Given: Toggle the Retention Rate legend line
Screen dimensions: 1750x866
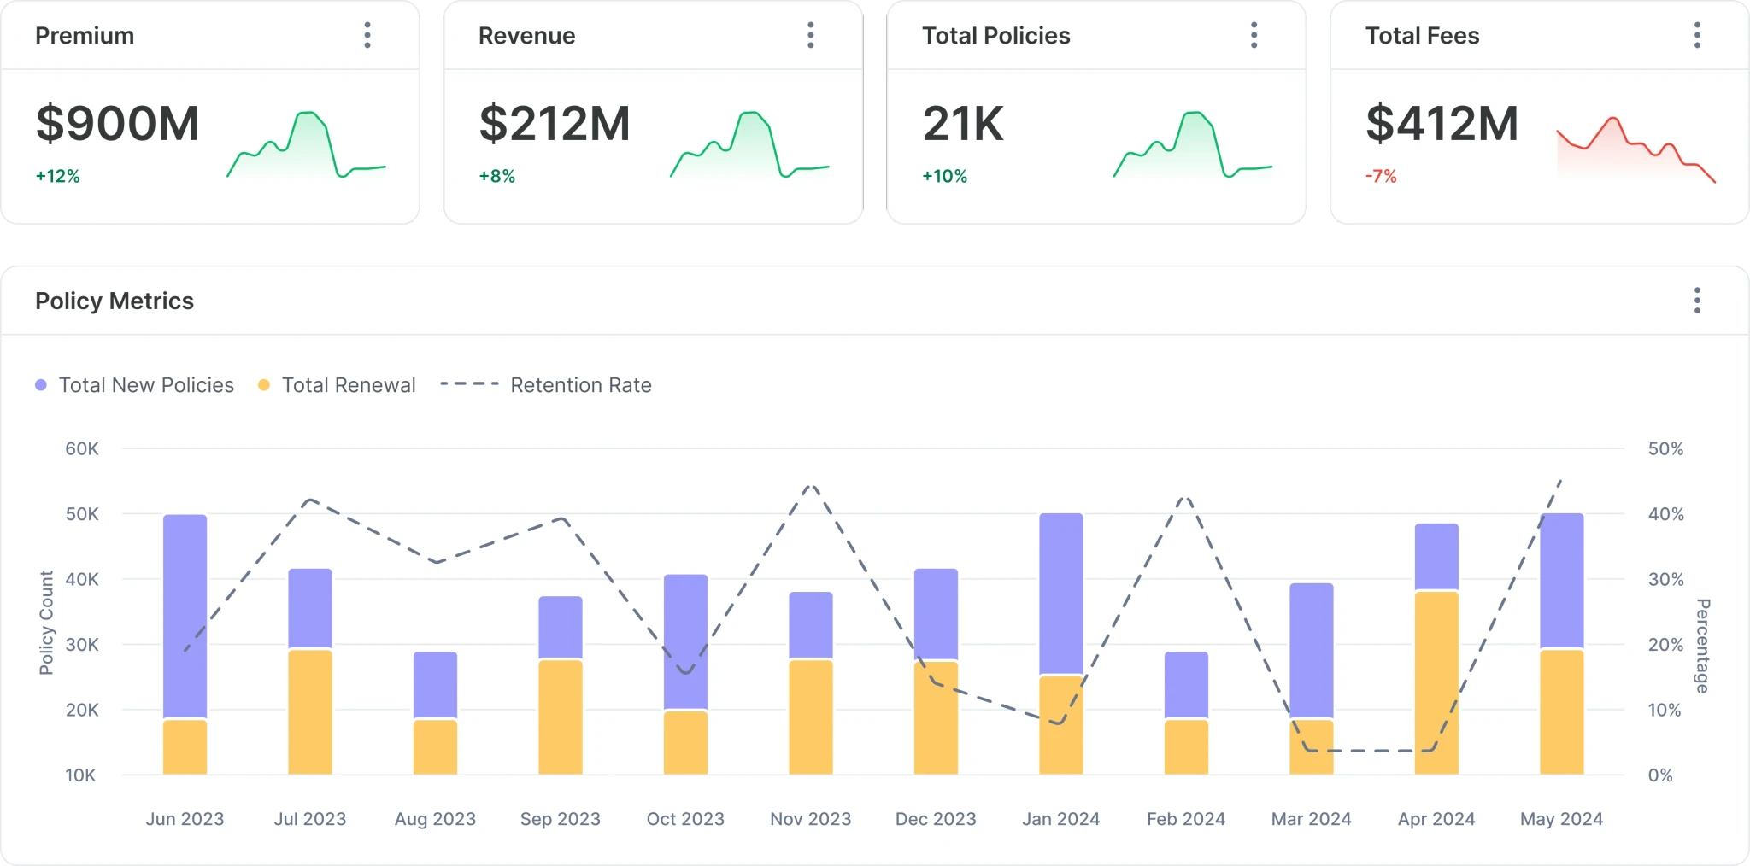Looking at the screenshot, I should (x=546, y=385).
